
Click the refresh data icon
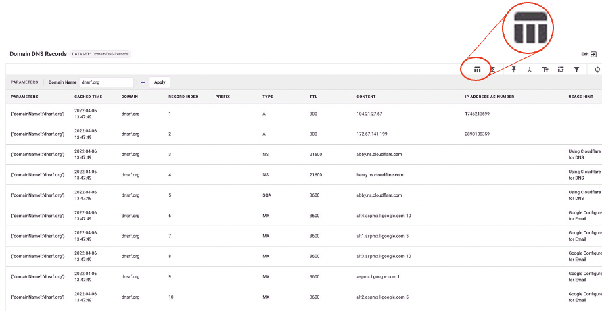point(597,69)
